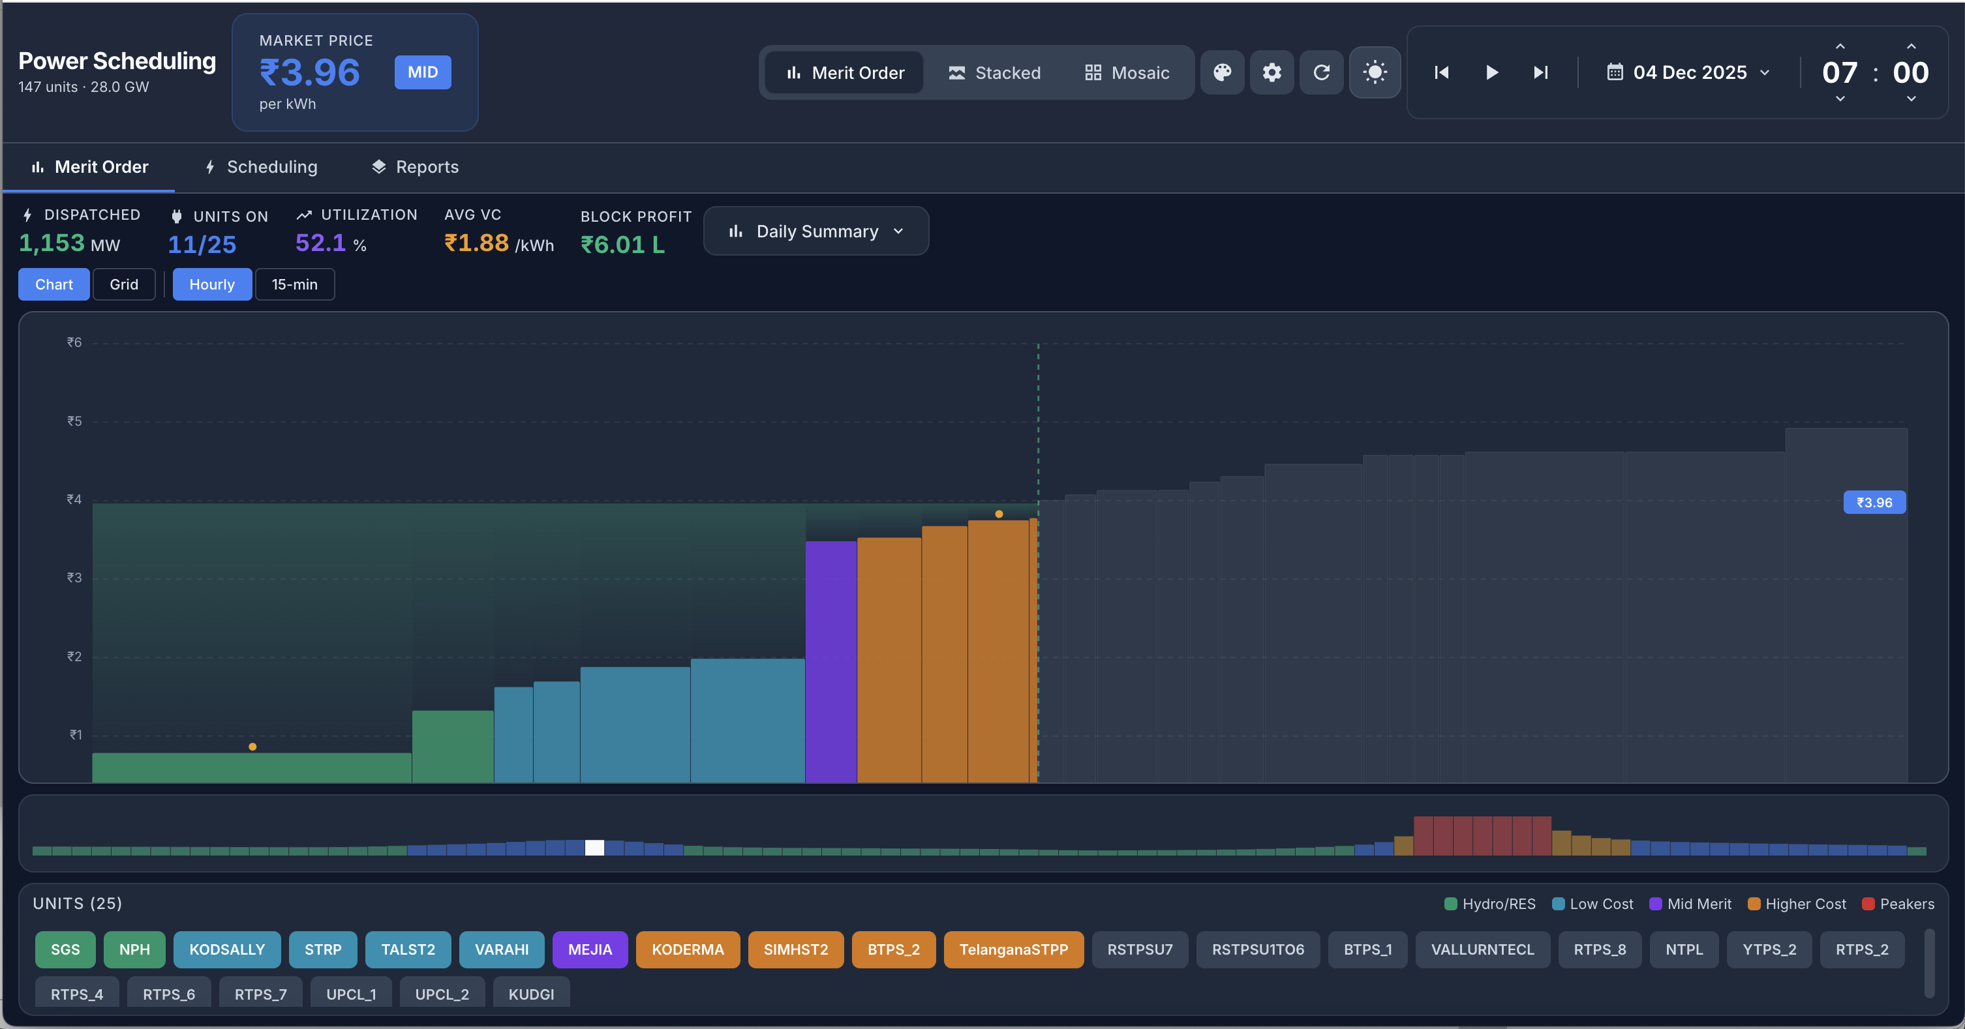
Task: Select the 15-min interval toggle
Action: pyautogui.click(x=294, y=284)
